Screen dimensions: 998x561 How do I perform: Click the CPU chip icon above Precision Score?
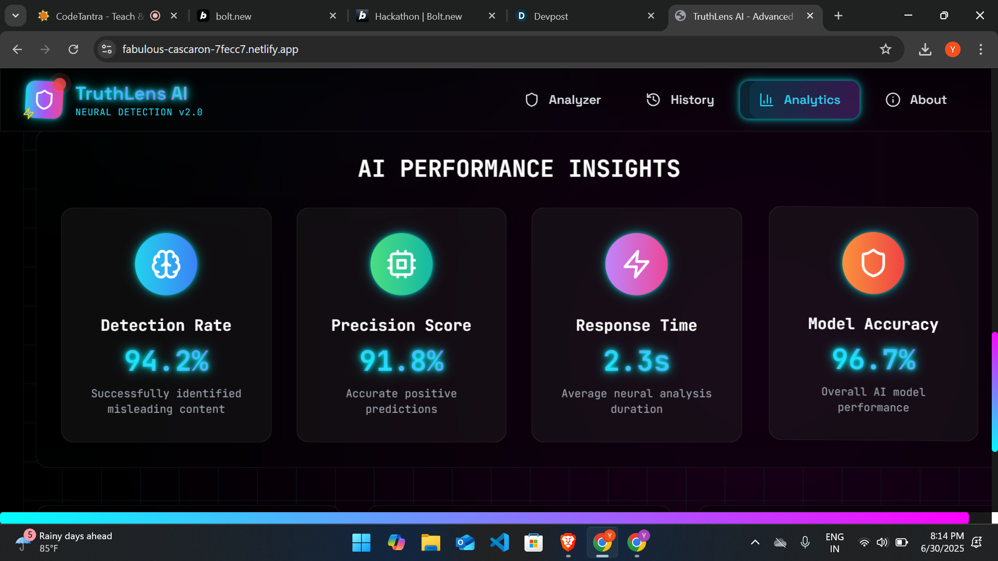click(401, 264)
